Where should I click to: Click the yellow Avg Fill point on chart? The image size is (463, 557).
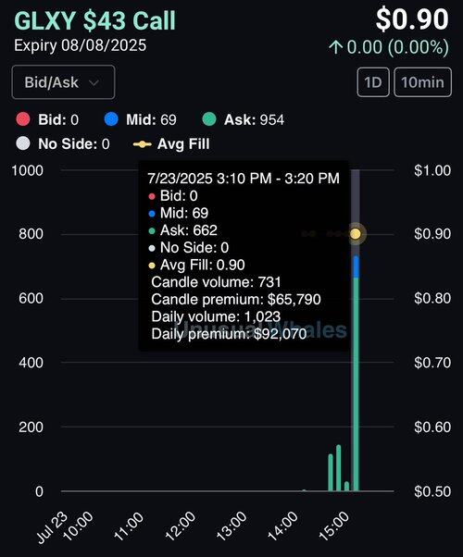pos(356,234)
